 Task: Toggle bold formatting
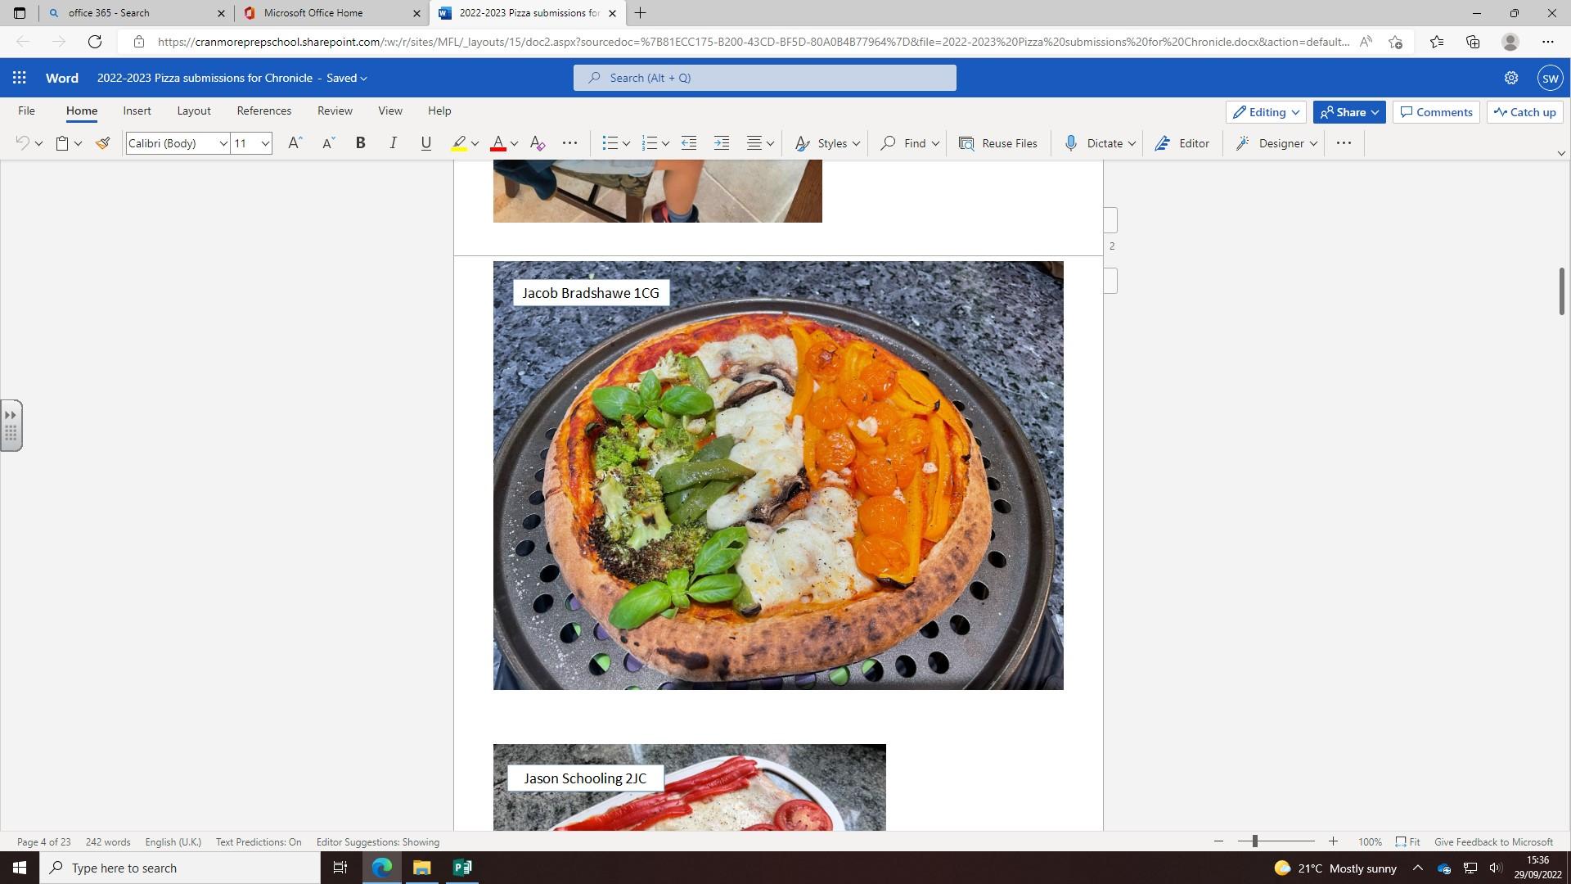(360, 143)
